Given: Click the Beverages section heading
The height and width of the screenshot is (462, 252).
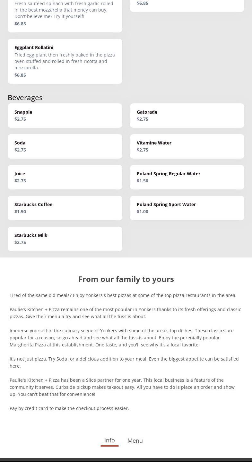Looking at the screenshot, I should tap(25, 97).
